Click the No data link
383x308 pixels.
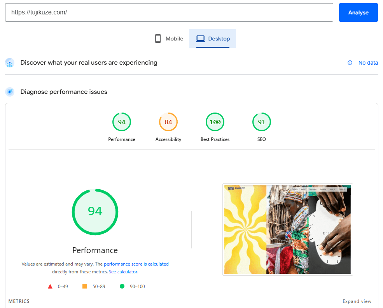(x=368, y=63)
